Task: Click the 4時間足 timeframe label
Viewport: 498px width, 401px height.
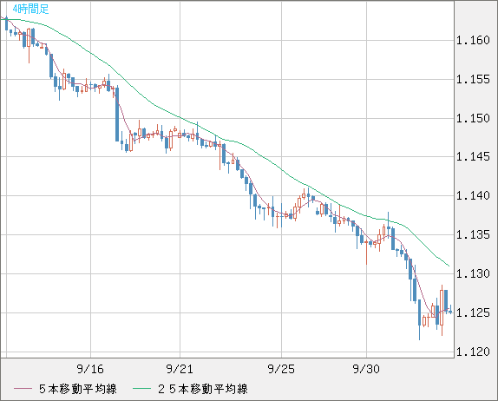Action: click(31, 9)
